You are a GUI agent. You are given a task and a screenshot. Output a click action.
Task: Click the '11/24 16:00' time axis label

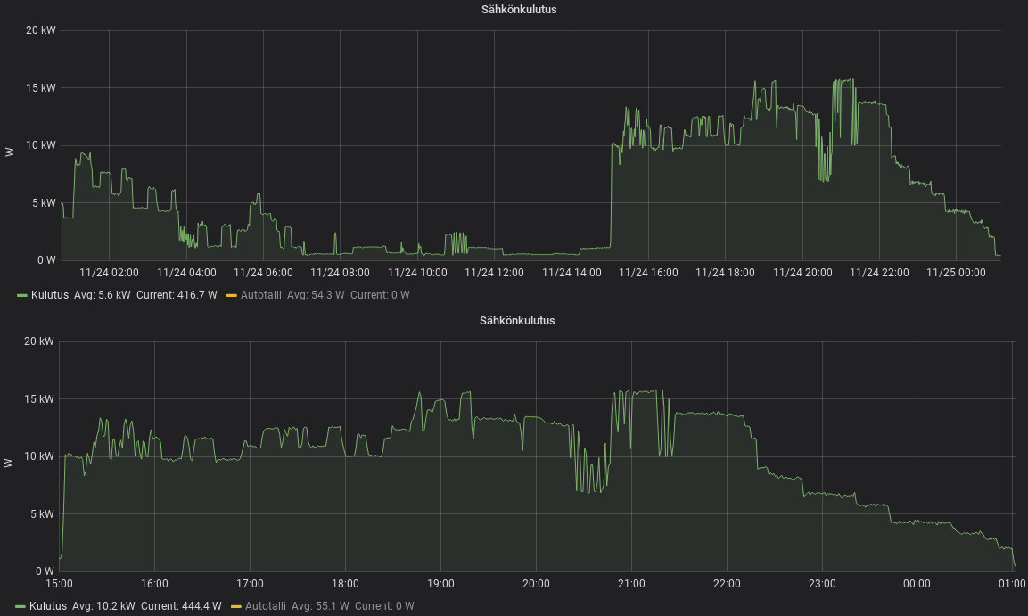(x=648, y=274)
